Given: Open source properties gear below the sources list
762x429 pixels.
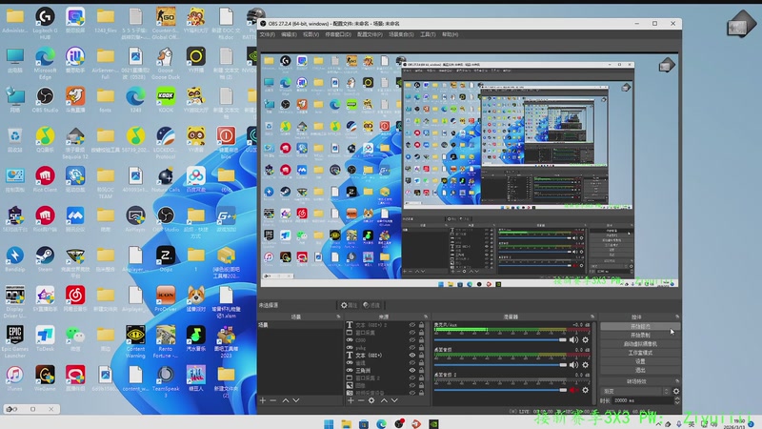Looking at the screenshot, I should (x=371, y=400).
